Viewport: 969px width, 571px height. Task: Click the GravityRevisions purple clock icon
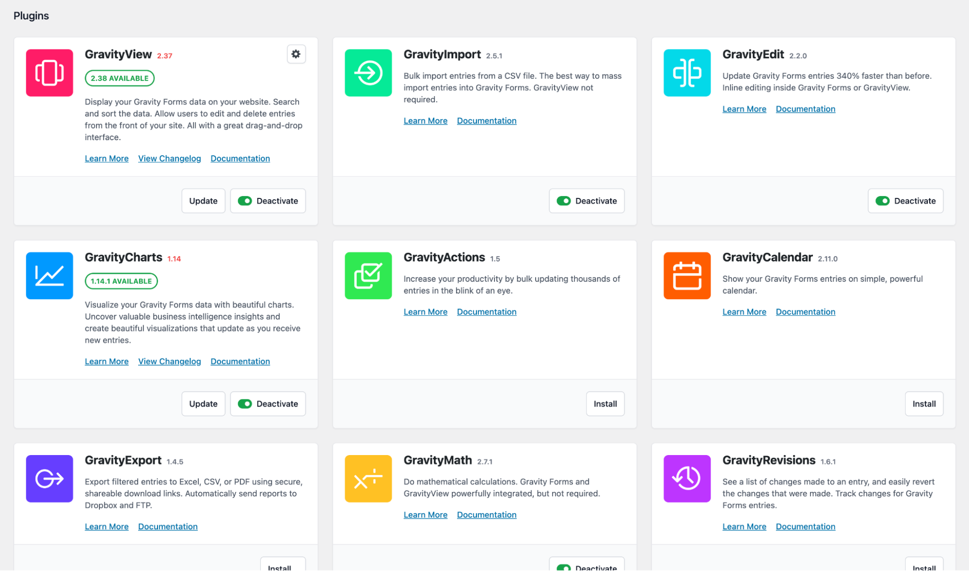coord(687,478)
